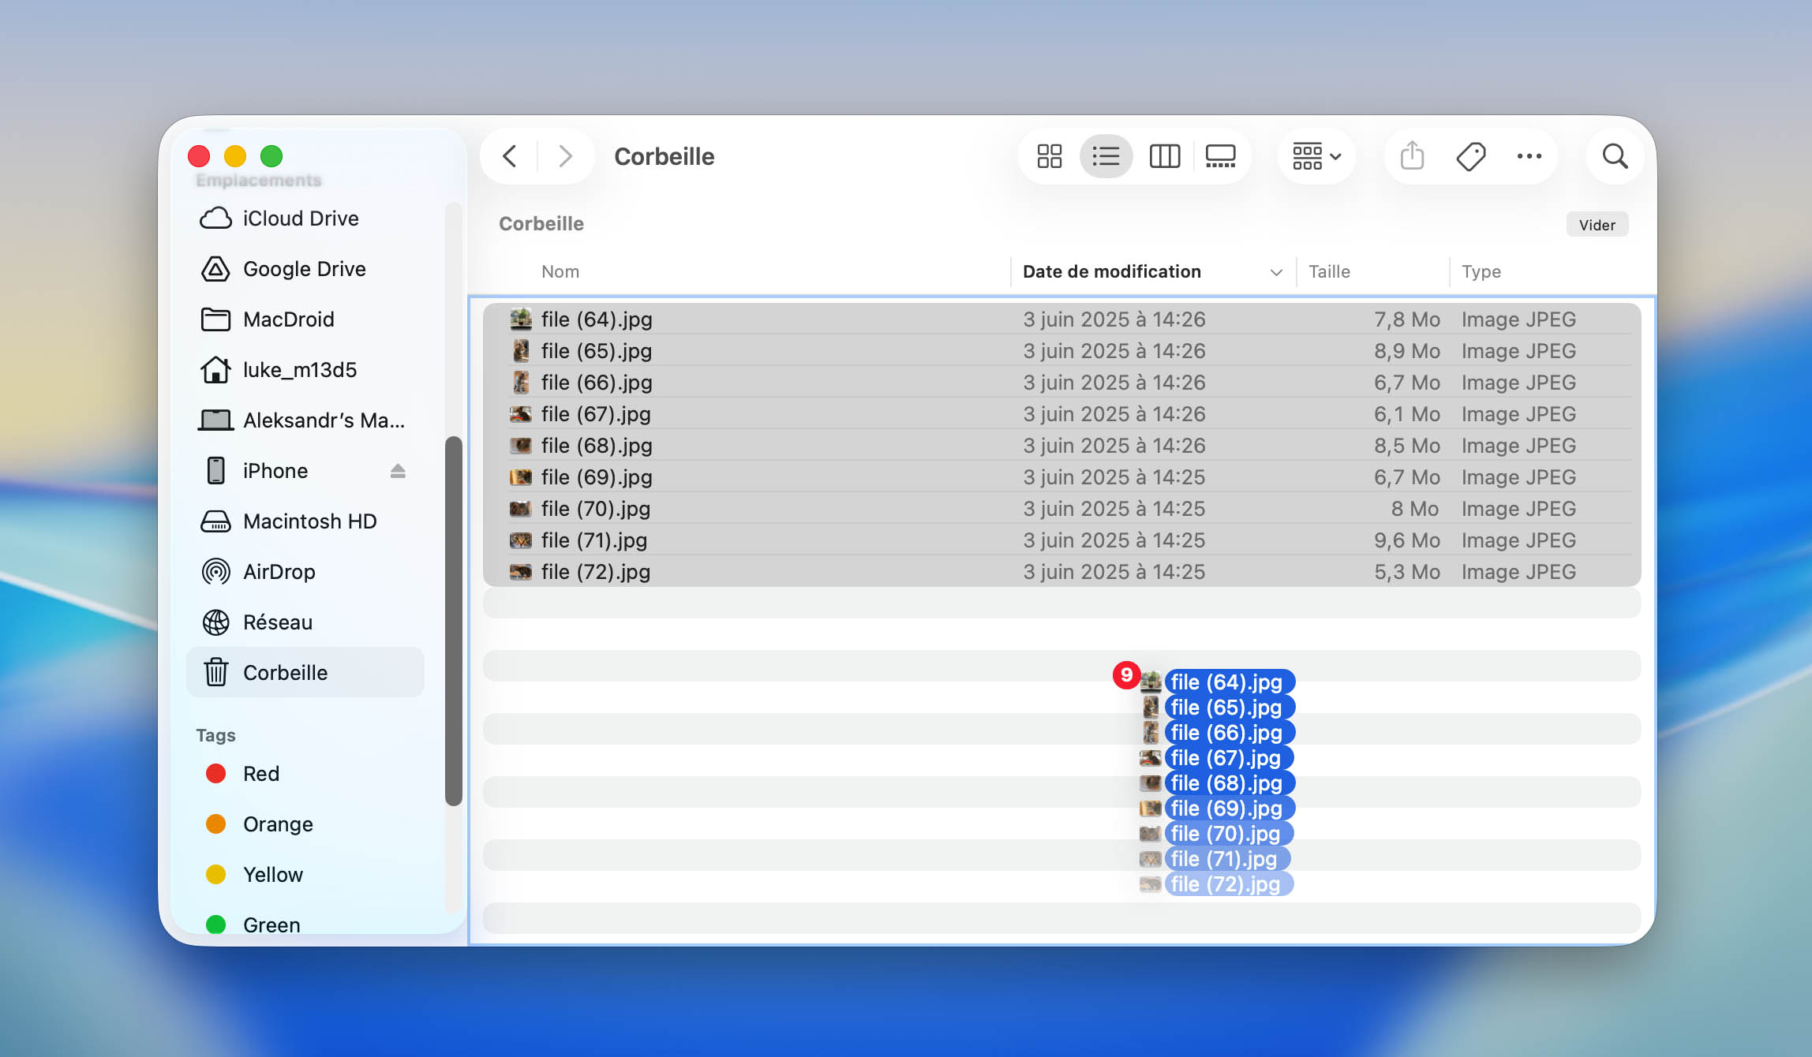Select iPhone in sidebar
Image resolution: width=1812 pixels, height=1057 pixels.
coord(305,471)
